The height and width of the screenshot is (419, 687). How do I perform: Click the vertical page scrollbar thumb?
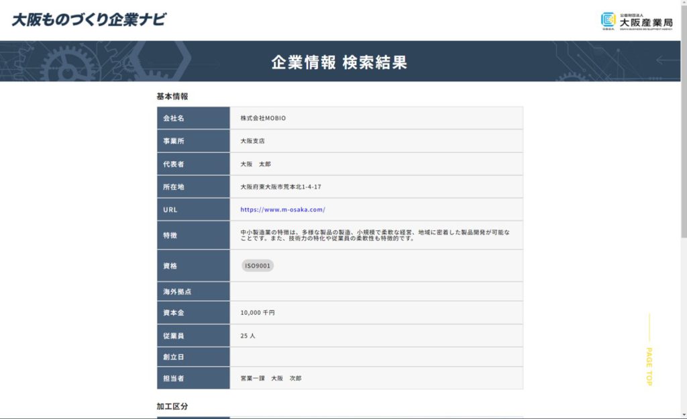[x=684, y=120]
